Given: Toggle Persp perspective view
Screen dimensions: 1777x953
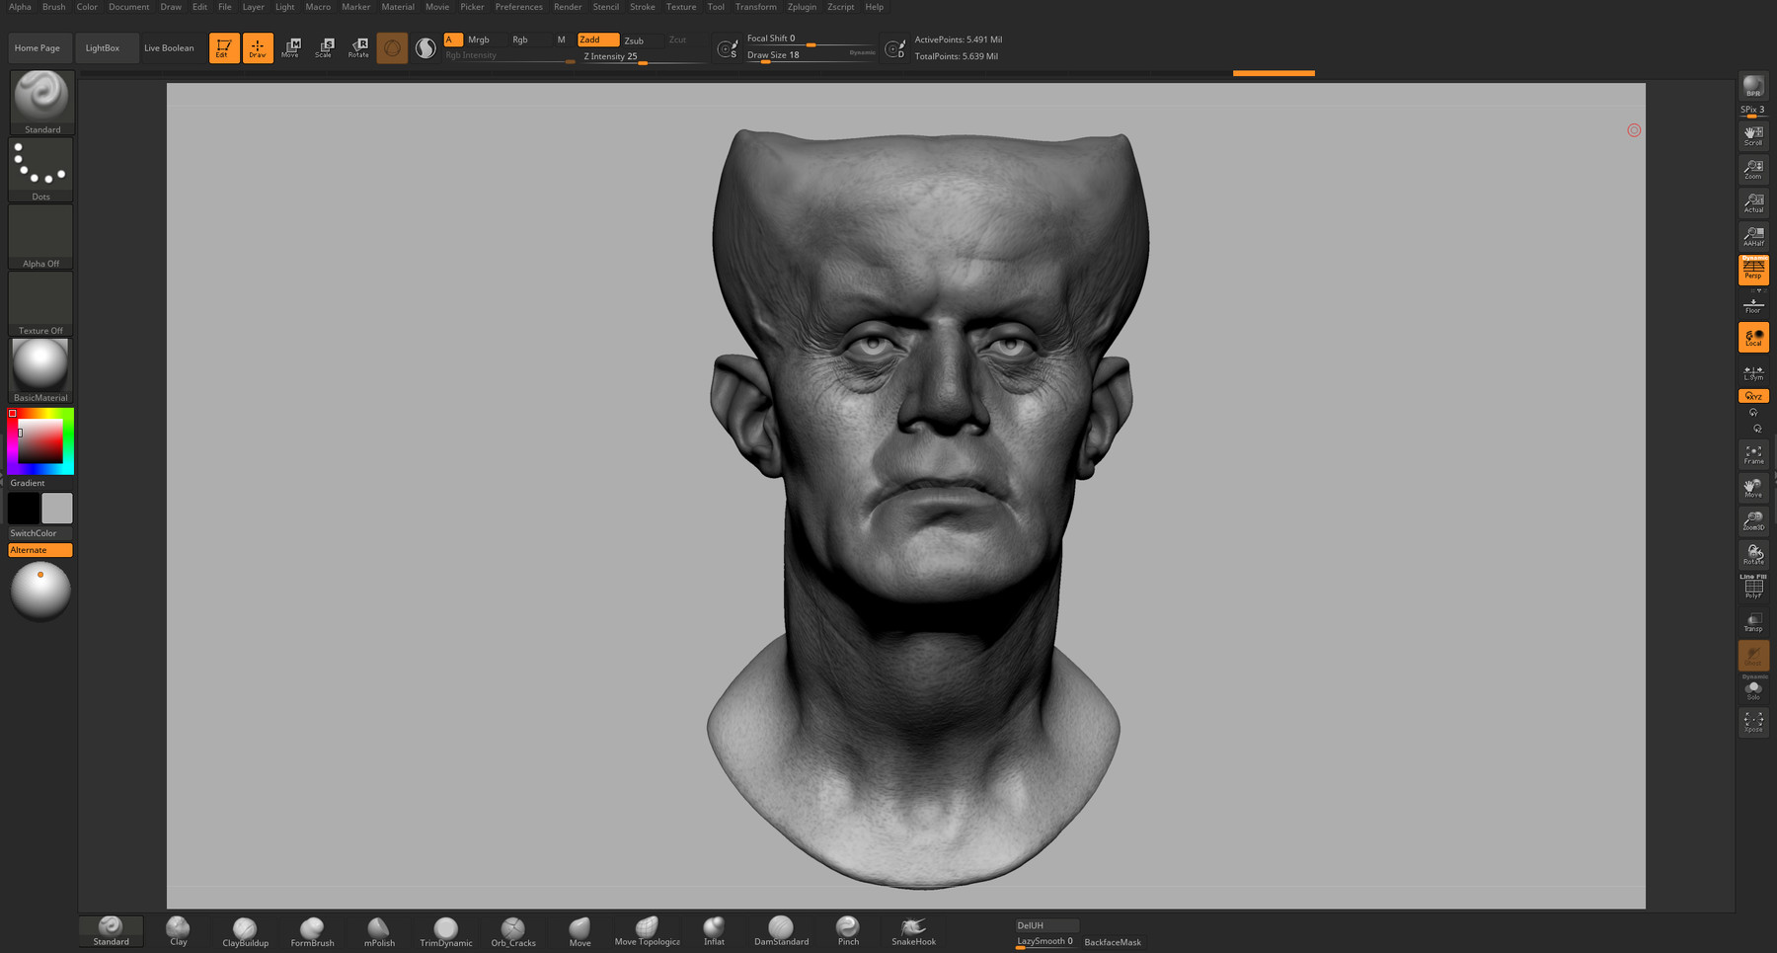Looking at the screenshot, I should [x=1753, y=269].
